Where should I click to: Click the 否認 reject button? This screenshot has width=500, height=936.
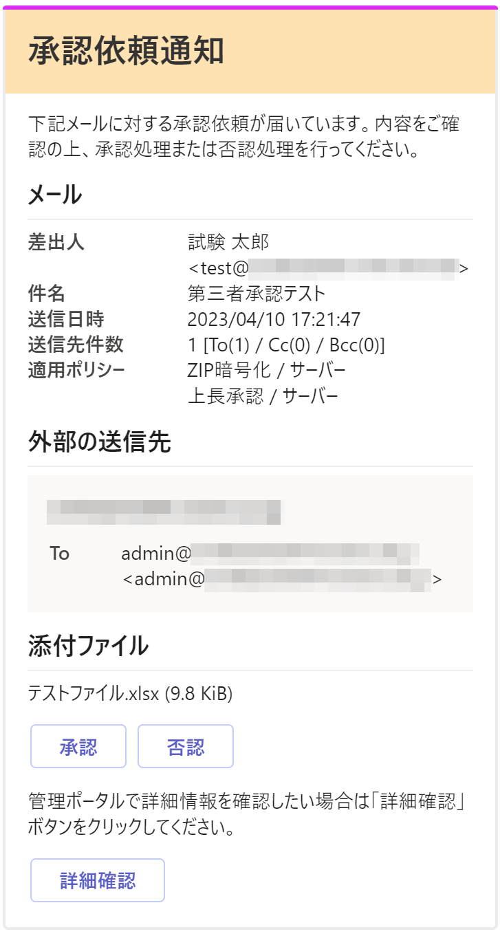(186, 746)
